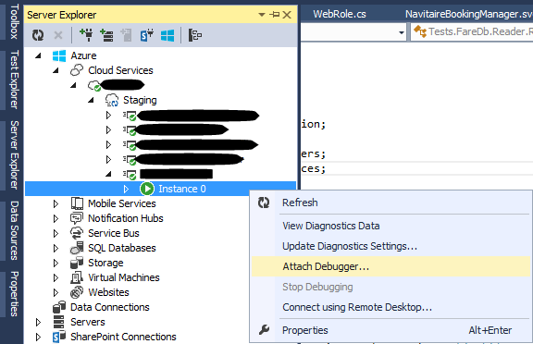Viewport: 533px width, 344px height.
Task: Expand the Storage node
Action: (x=56, y=263)
